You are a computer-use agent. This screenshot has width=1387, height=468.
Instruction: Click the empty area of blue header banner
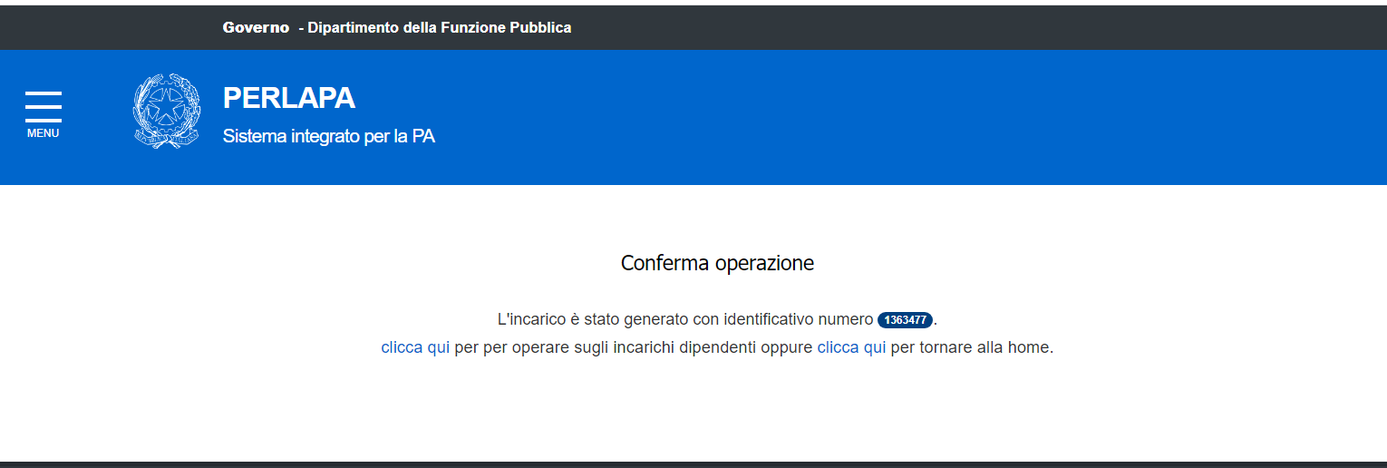coord(907,118)
